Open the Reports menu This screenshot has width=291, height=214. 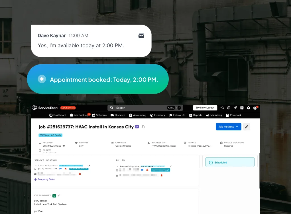(x=196, y=115)
